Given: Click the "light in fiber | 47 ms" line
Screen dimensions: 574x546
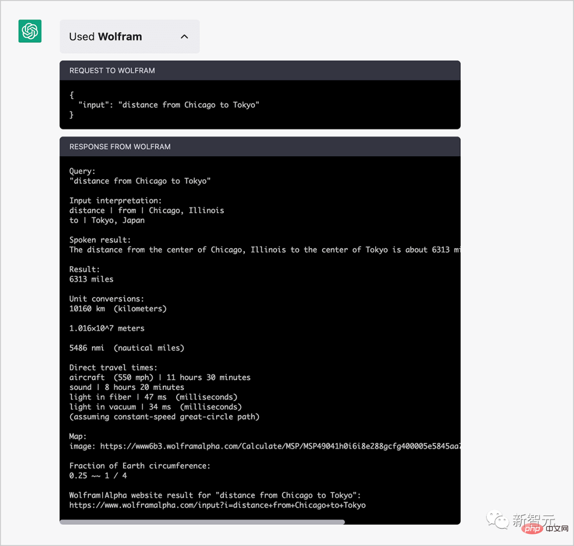Looking at the screenshot, I should pos(154,397).
